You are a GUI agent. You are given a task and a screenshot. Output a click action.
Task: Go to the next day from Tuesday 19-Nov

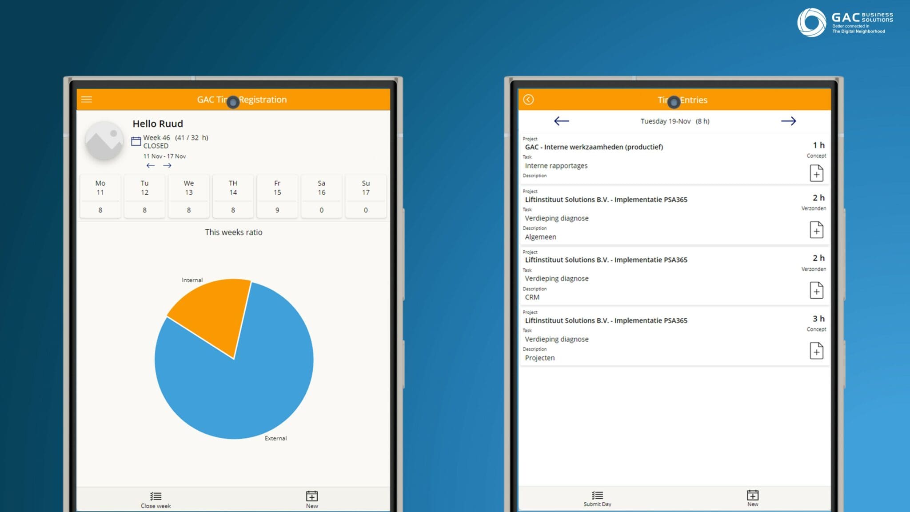pos(790,121)
